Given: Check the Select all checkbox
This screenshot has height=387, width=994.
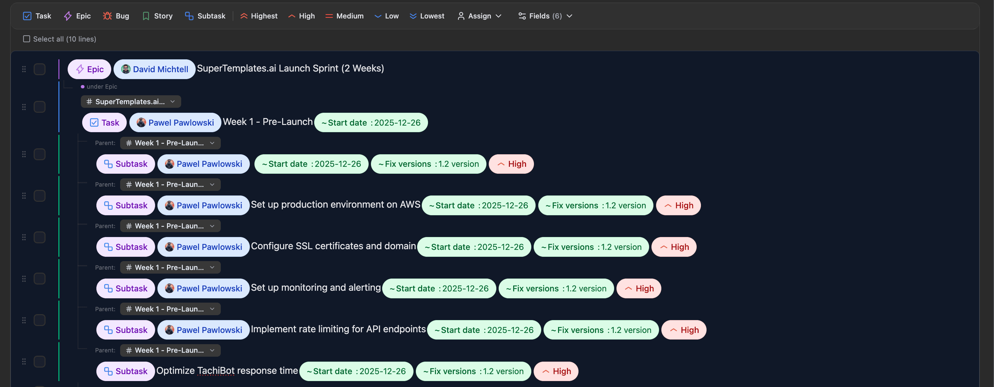Looking at the screenshot, I should 26,39.
